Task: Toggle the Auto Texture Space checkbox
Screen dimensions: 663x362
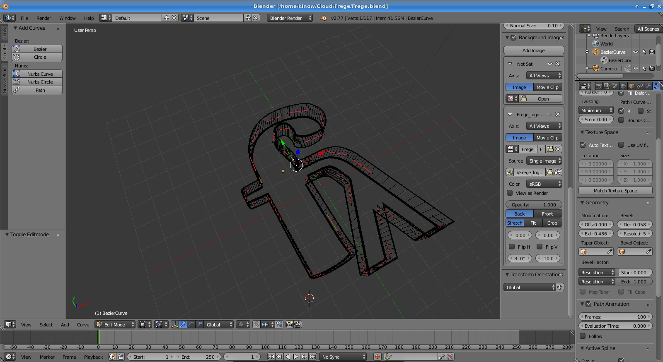Action: (x=583, y=145)
